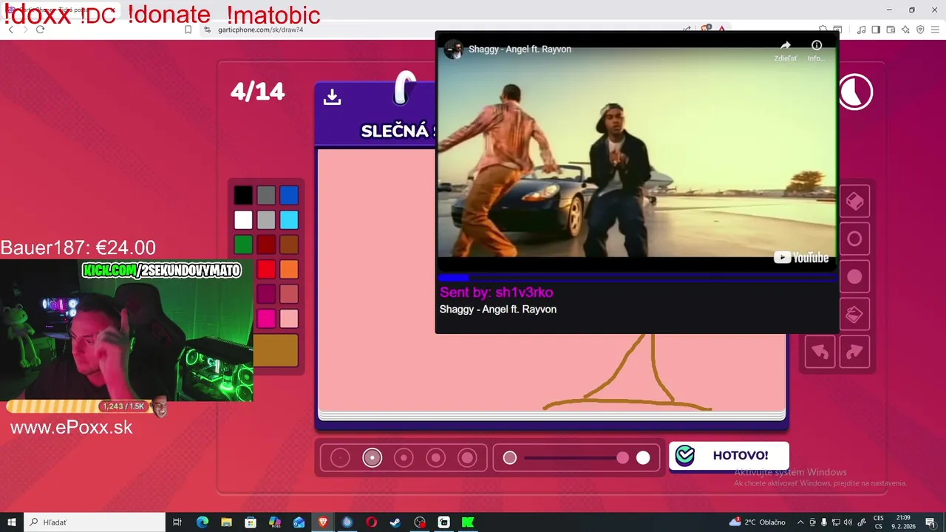Screen dimensions: 946x532
Task: Pick the dark blue color swatch
Action: click(289, 195)
